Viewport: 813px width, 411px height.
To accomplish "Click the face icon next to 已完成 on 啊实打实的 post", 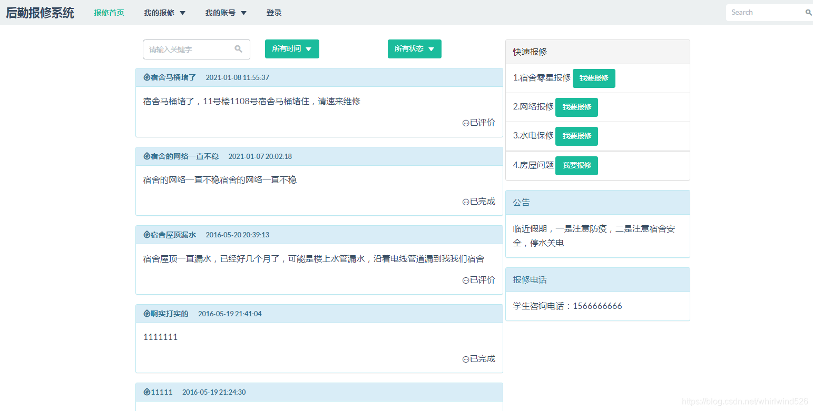I will point(465,358).
